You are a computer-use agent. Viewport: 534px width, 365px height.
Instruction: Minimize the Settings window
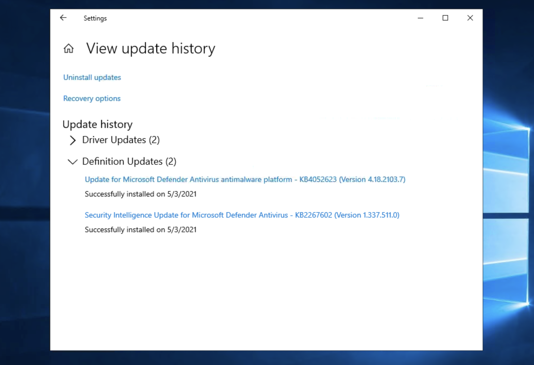[420, 18]
